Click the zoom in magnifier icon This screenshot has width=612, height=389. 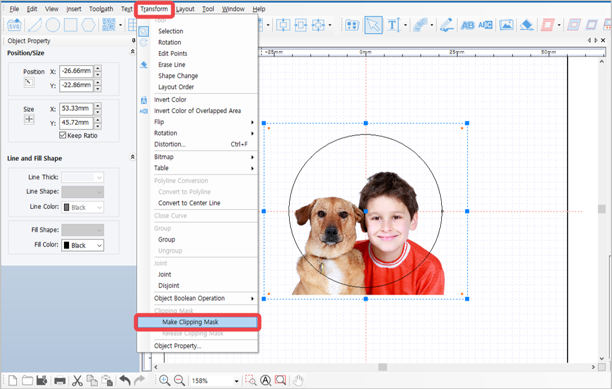pos(165,381)
